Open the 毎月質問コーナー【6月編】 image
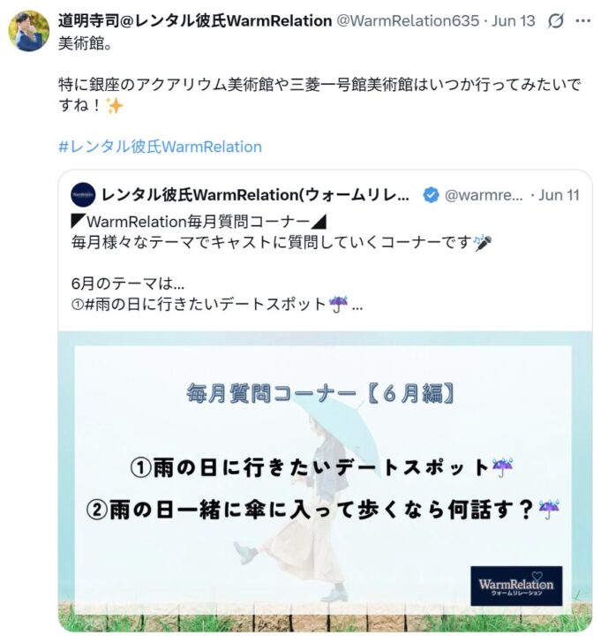This screenshot has width=601, height=636. point(325,481)
